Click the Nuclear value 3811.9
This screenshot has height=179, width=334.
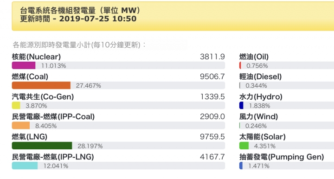point(212,57)
